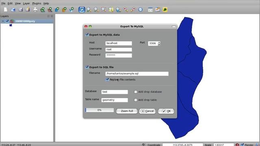Screen dimensions: 260x146
Task: Click the export progress bar showing 0%
Action: coord(100,110)
